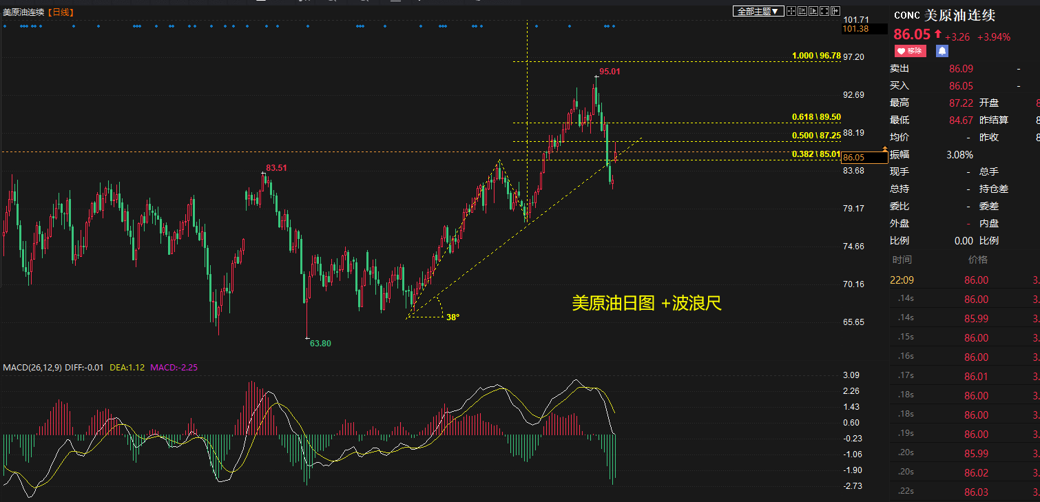Click the crosshair cursor icon in chart toolbar
The image size is (1040, 502).
point(791,11)
